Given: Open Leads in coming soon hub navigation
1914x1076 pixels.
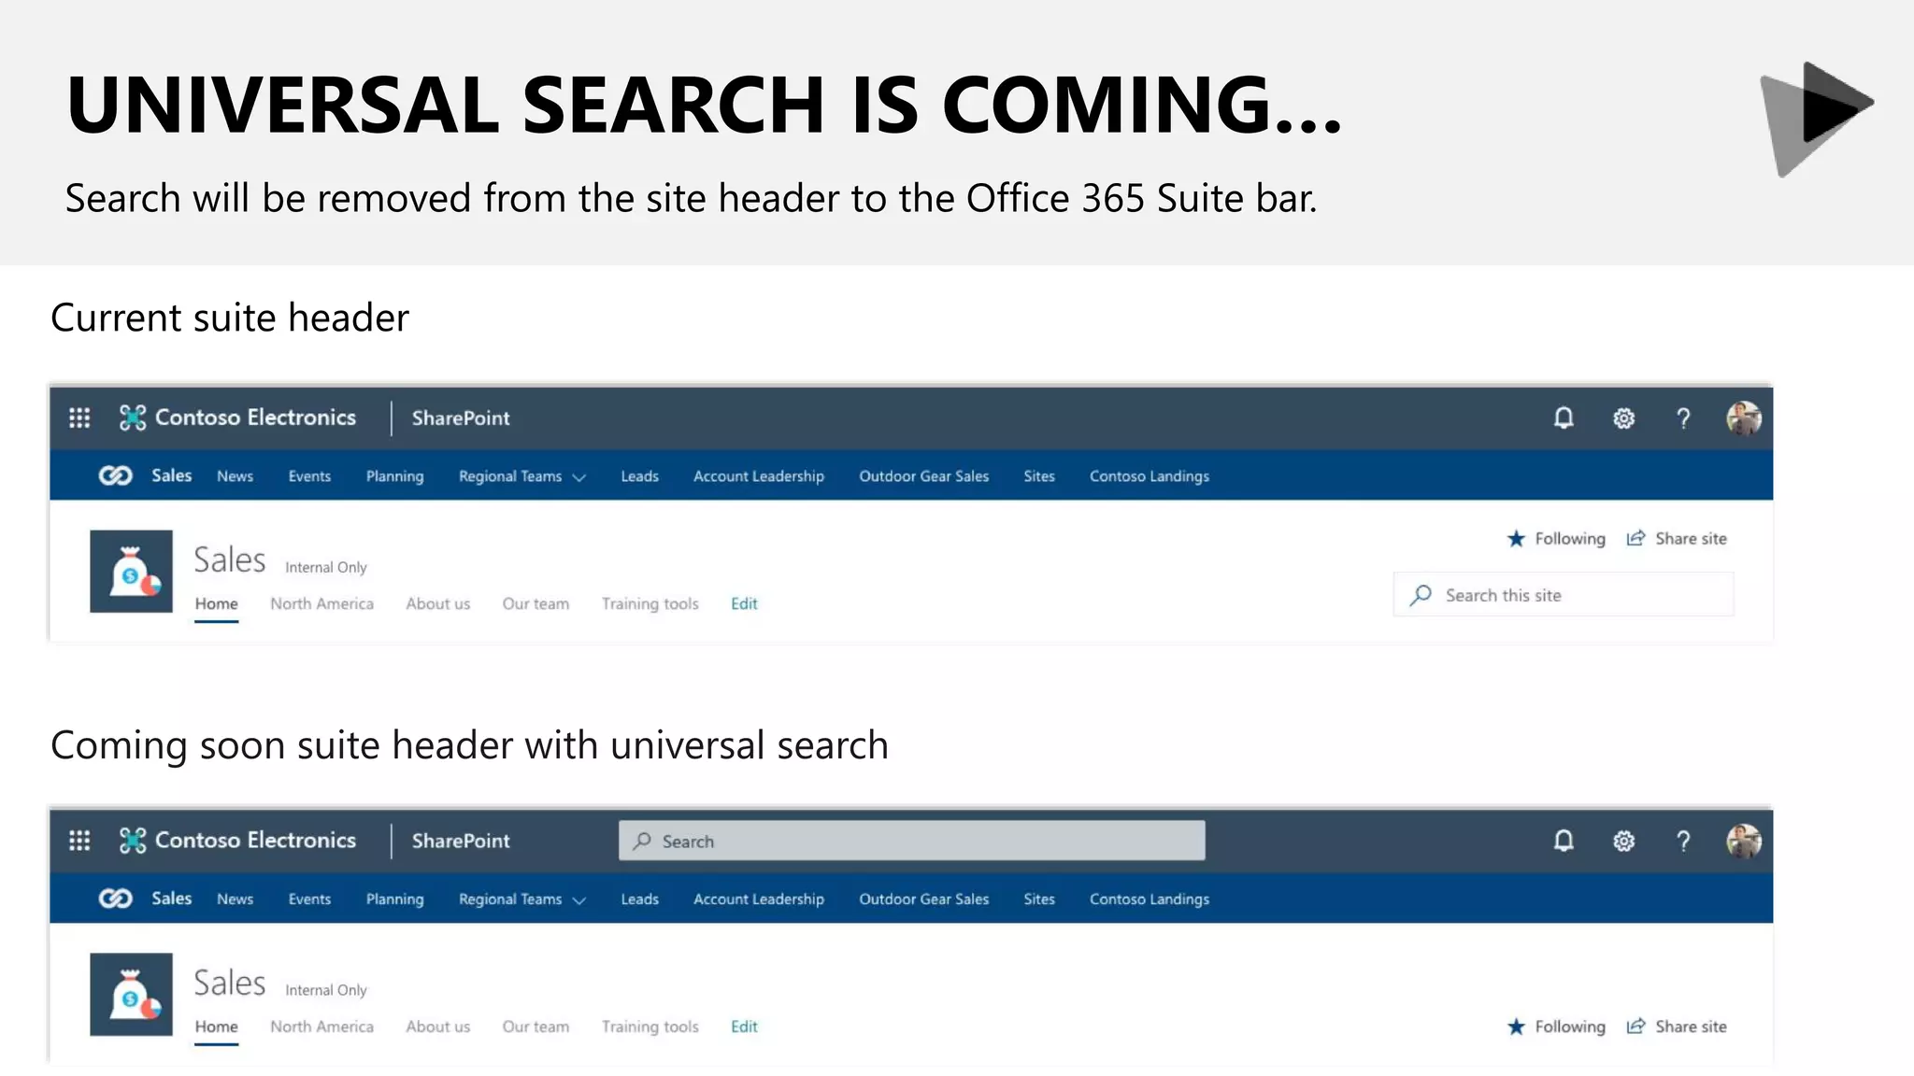Looking at the screenshot, I should 640,899.
